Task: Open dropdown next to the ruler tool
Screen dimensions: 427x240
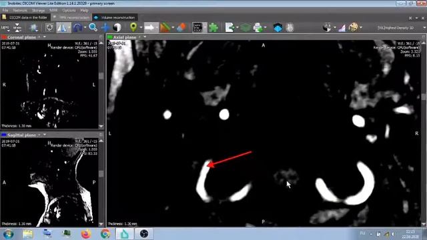Action: coord(173,27)
